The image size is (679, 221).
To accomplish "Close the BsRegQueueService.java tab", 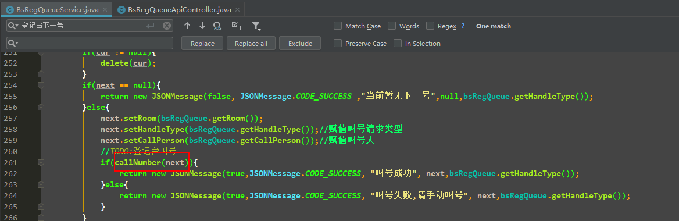I will (105, 10).
